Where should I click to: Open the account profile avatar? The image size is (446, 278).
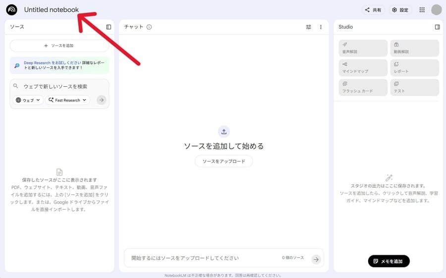coord(436,10)
